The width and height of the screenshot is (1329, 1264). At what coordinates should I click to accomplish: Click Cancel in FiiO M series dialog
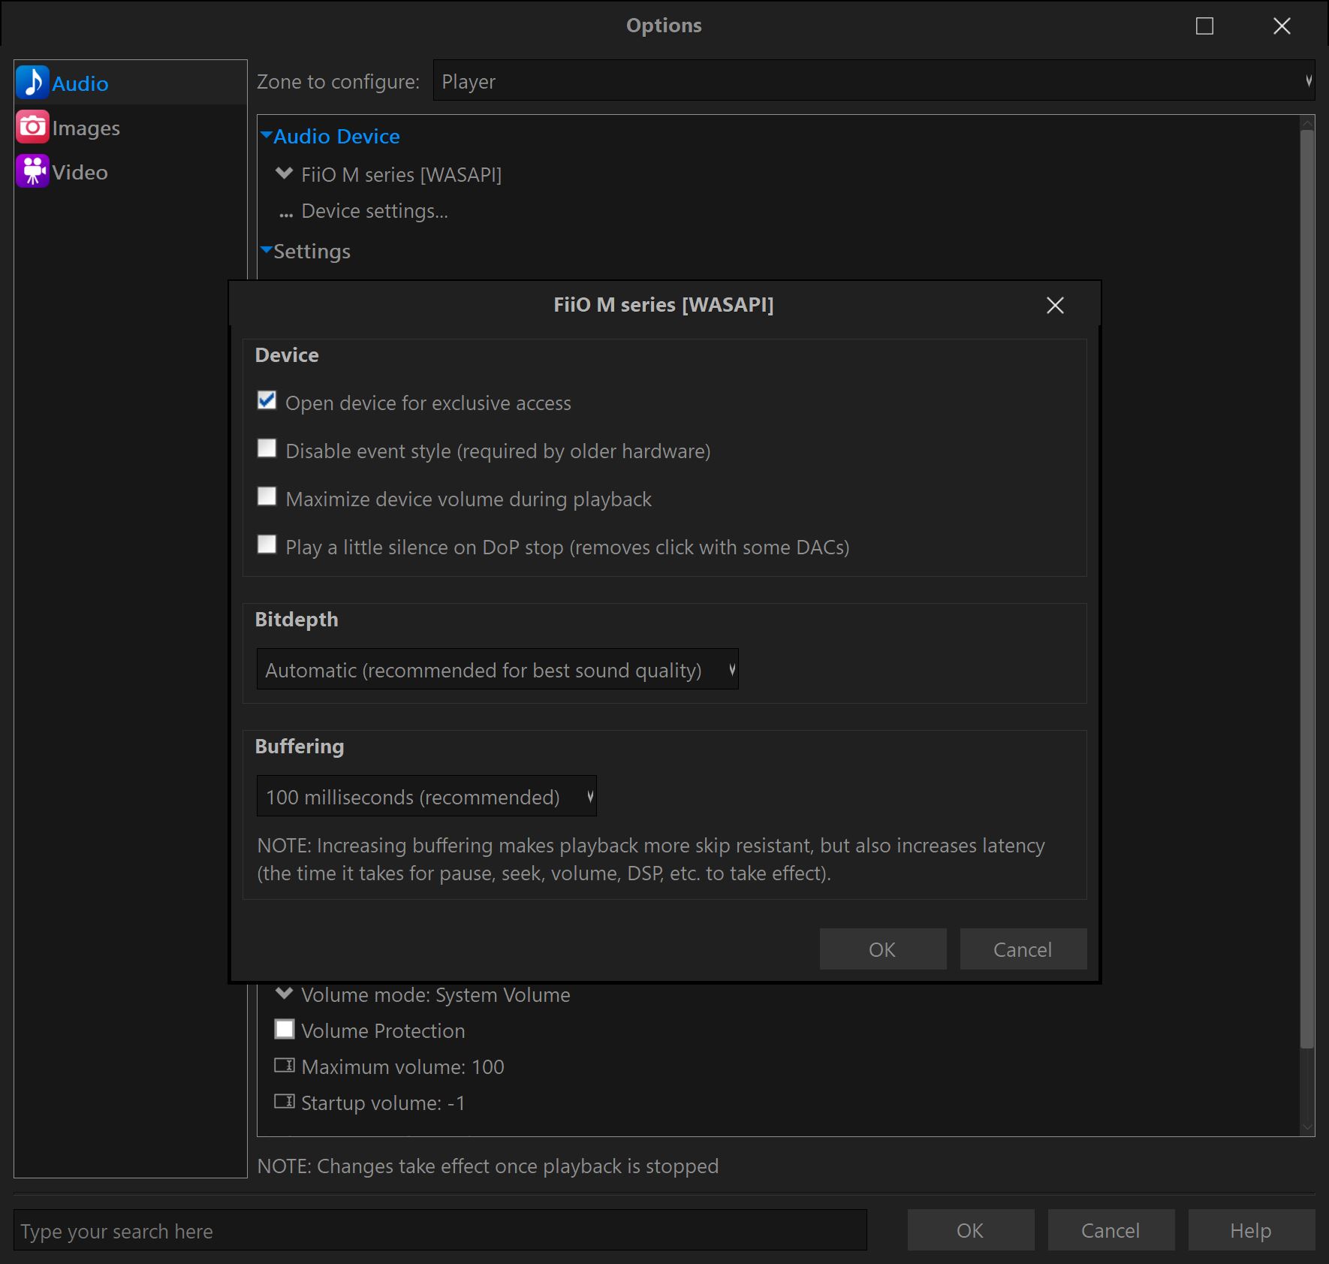click(1023, 949)
